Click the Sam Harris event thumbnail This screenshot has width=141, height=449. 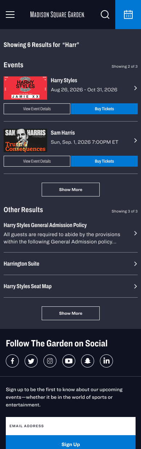25,140
